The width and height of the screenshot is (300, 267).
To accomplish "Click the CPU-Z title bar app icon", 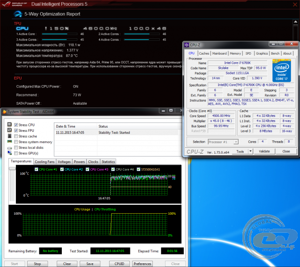I will pyautogui.click(x=187, y=45).
